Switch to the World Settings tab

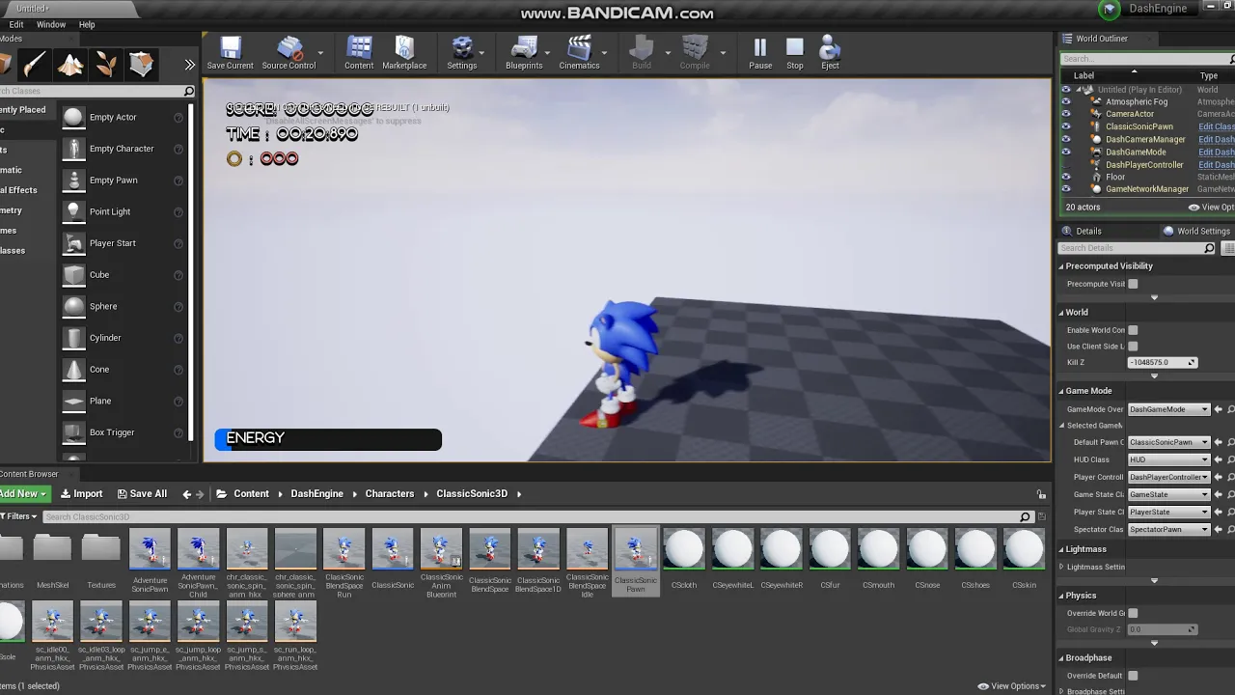1196,231
